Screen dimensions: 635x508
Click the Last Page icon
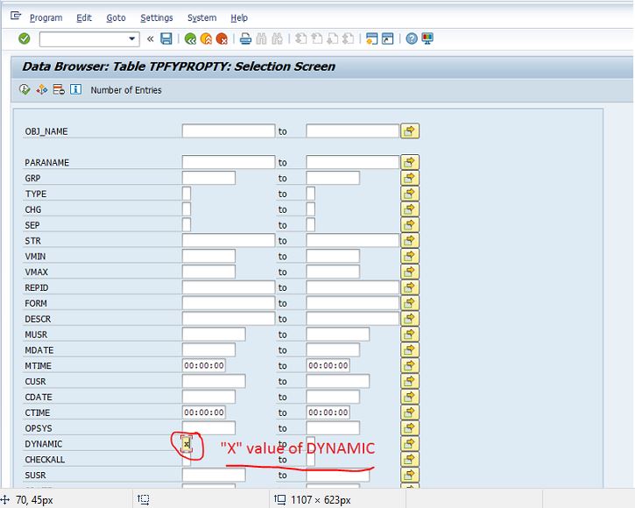pos(349,39)
